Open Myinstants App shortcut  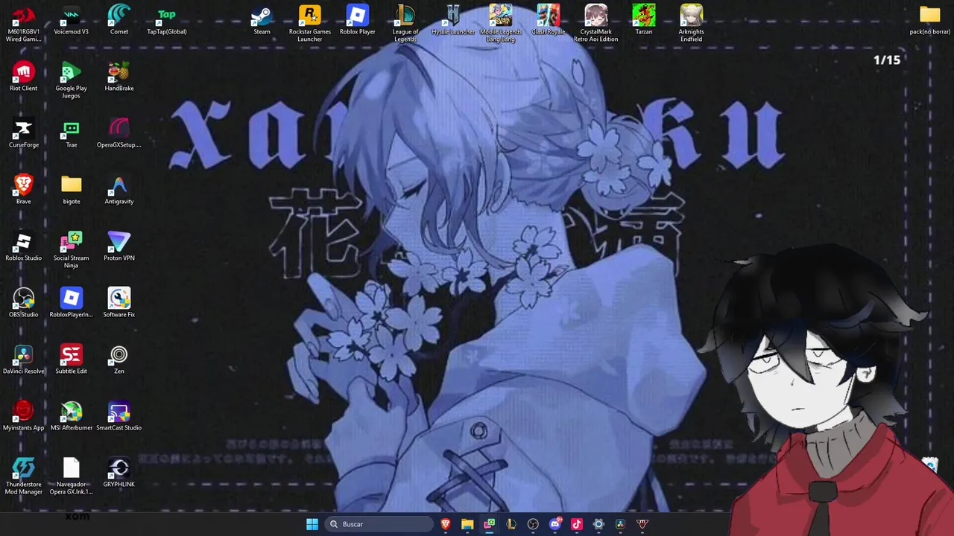(x=24, y=415)
